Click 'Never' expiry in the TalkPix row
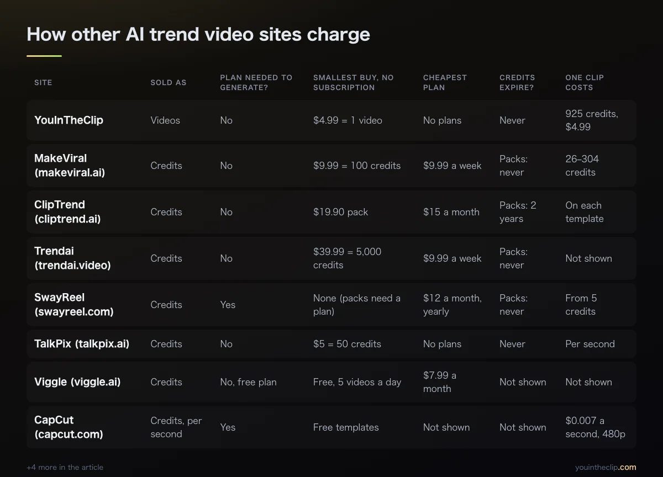Viewport: 663px width, 477px height. [512, 343]
